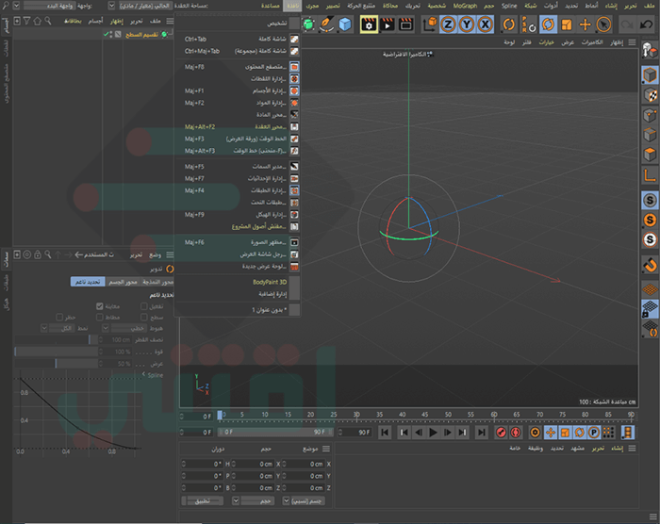Open the جسم (نسبي) object dropdown
660x524 pixels.
point(286,500)
